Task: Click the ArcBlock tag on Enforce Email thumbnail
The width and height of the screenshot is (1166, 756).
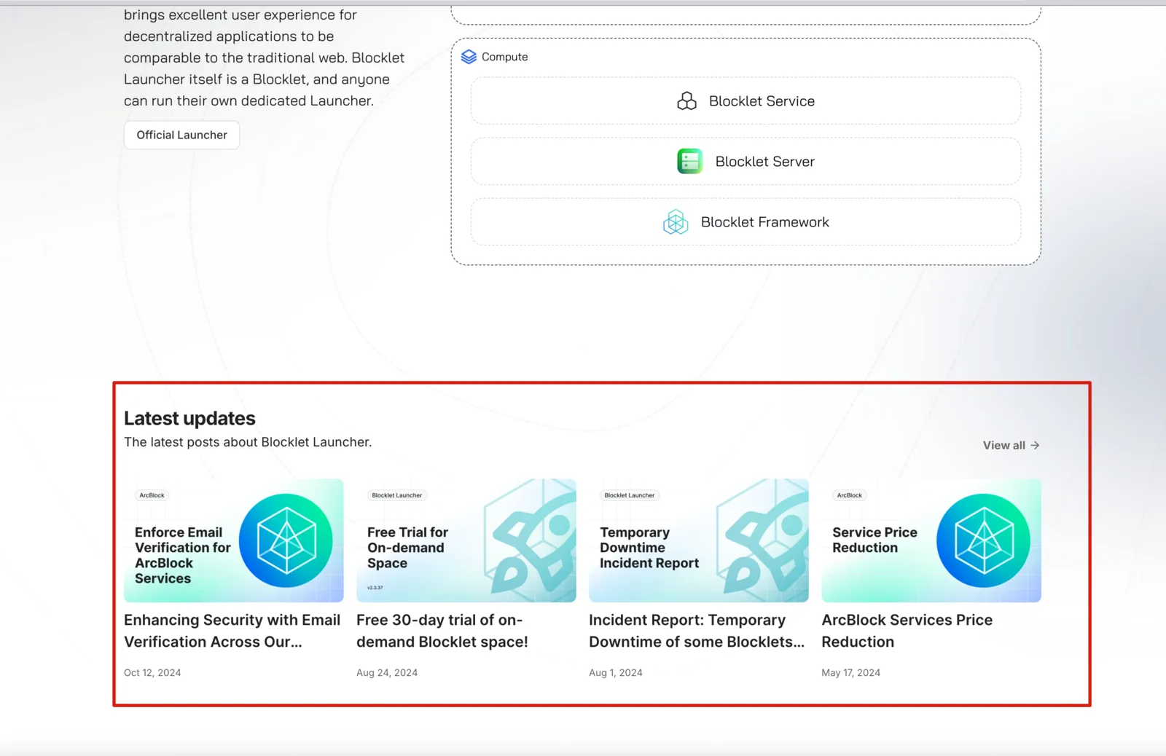Action: click(152, 495)
